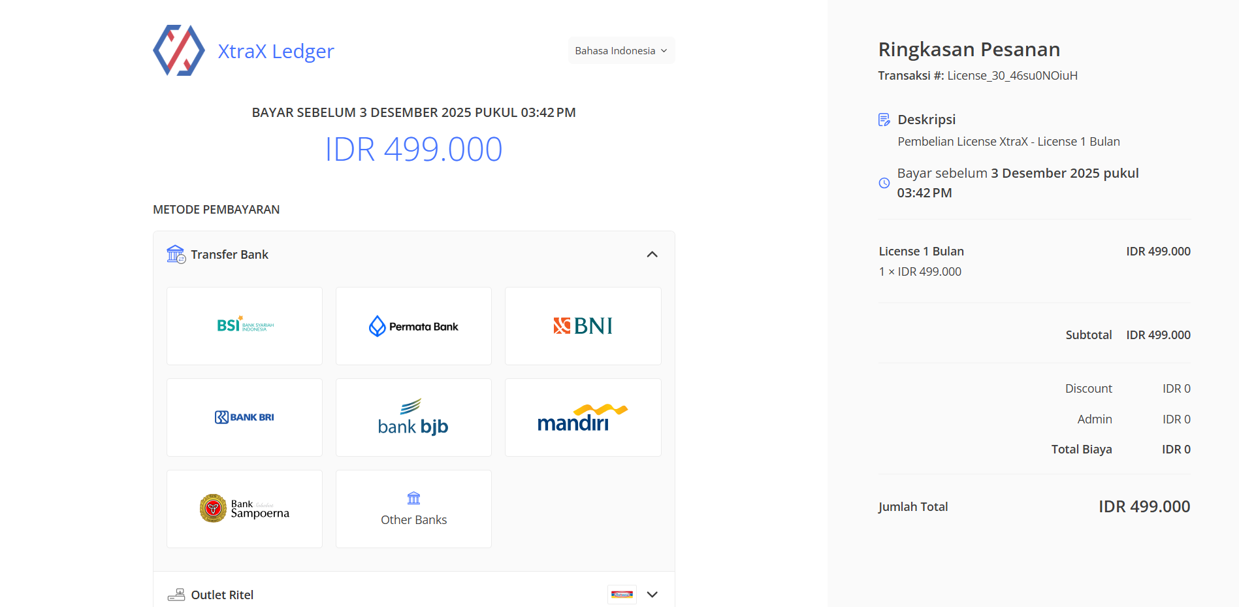Select BSI Bank Syariah Indonesia payment

click(x=244, y=326)
